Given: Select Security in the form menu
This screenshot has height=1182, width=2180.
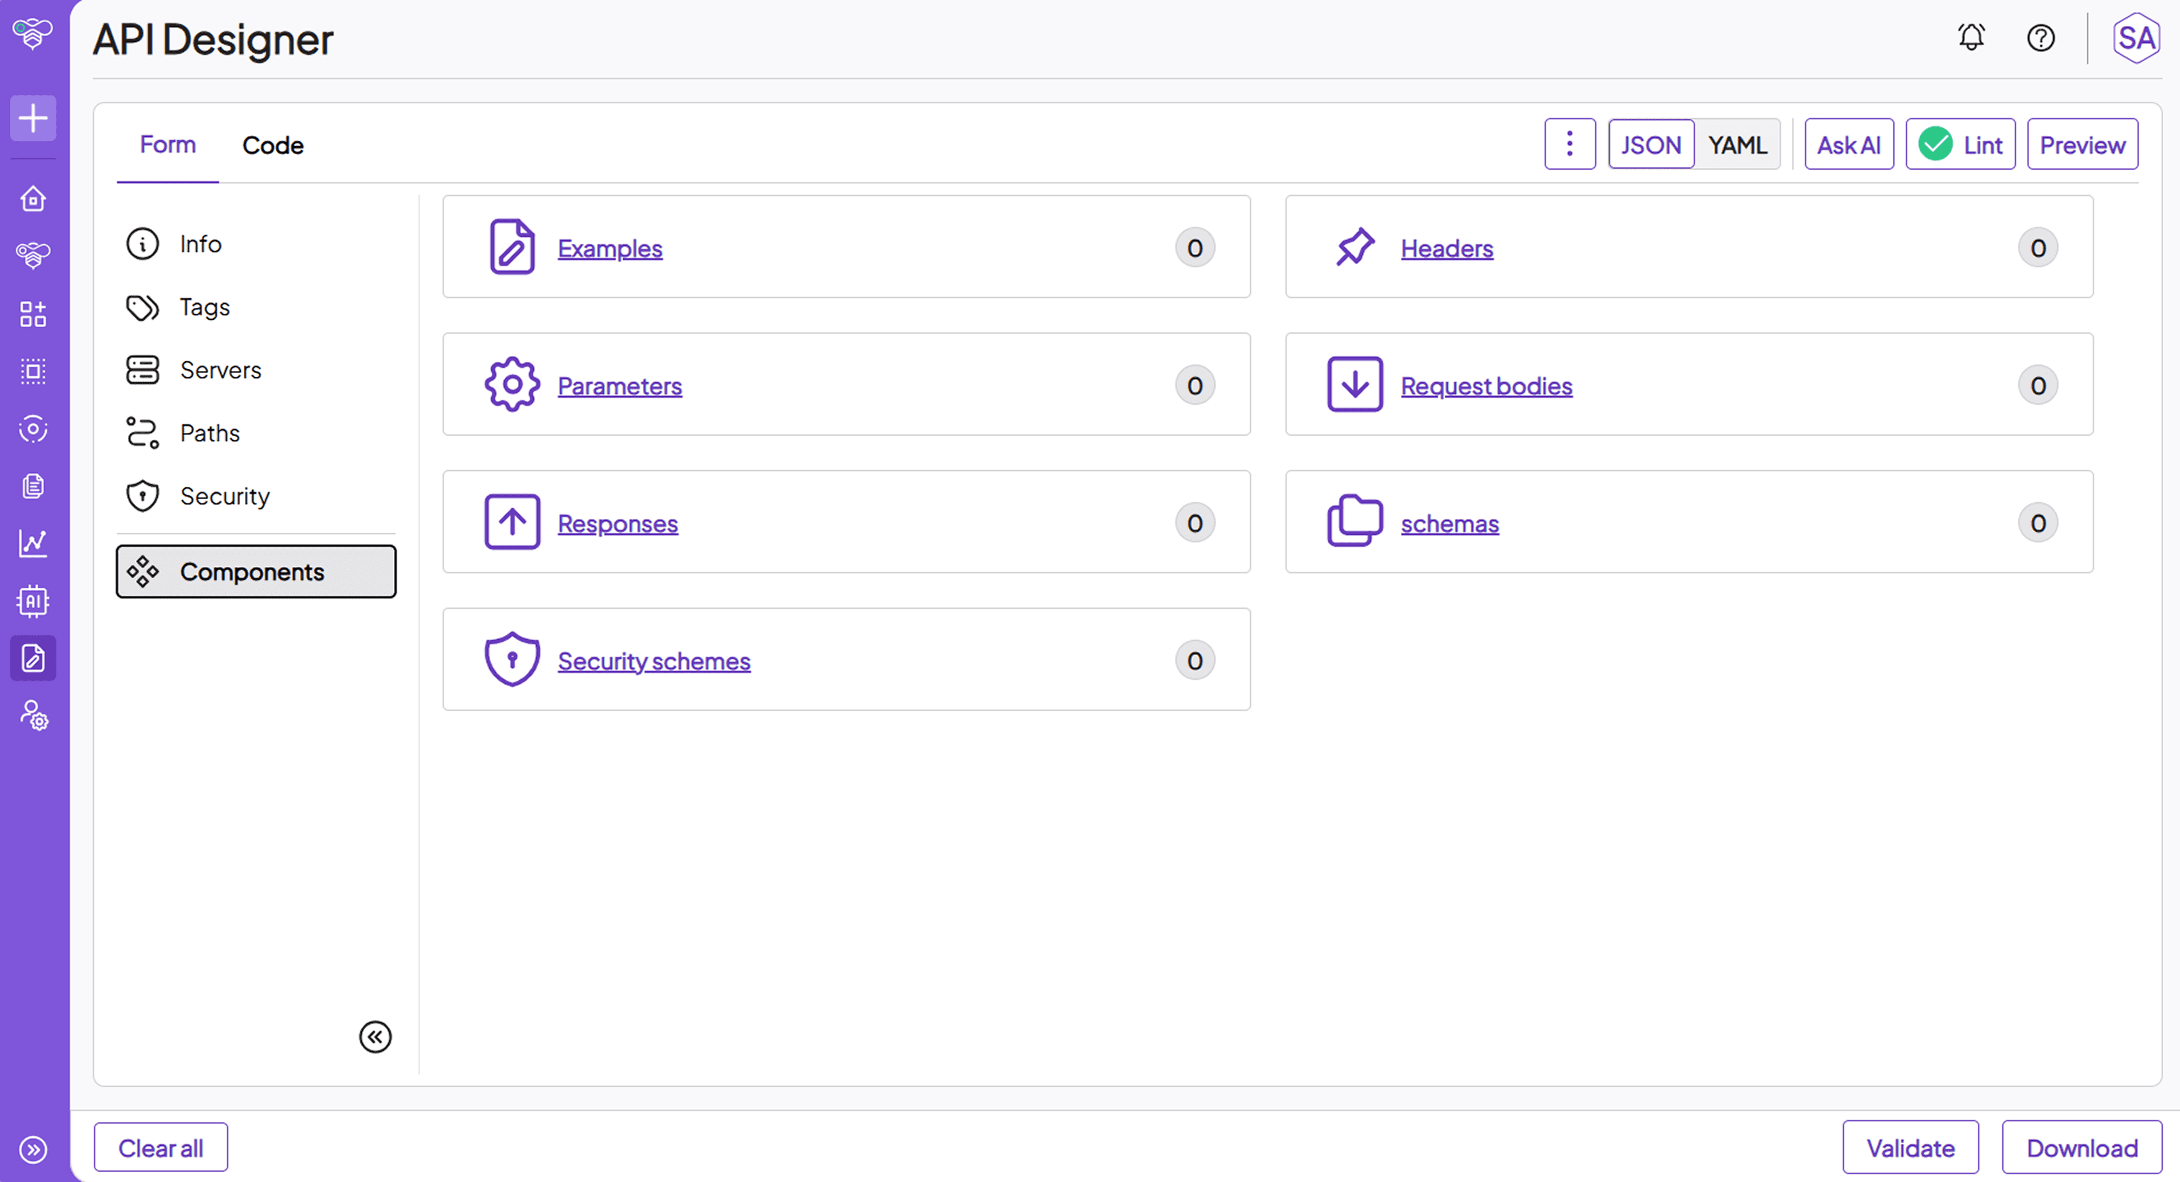Looking at the screenshot, I should click(224, 496).
